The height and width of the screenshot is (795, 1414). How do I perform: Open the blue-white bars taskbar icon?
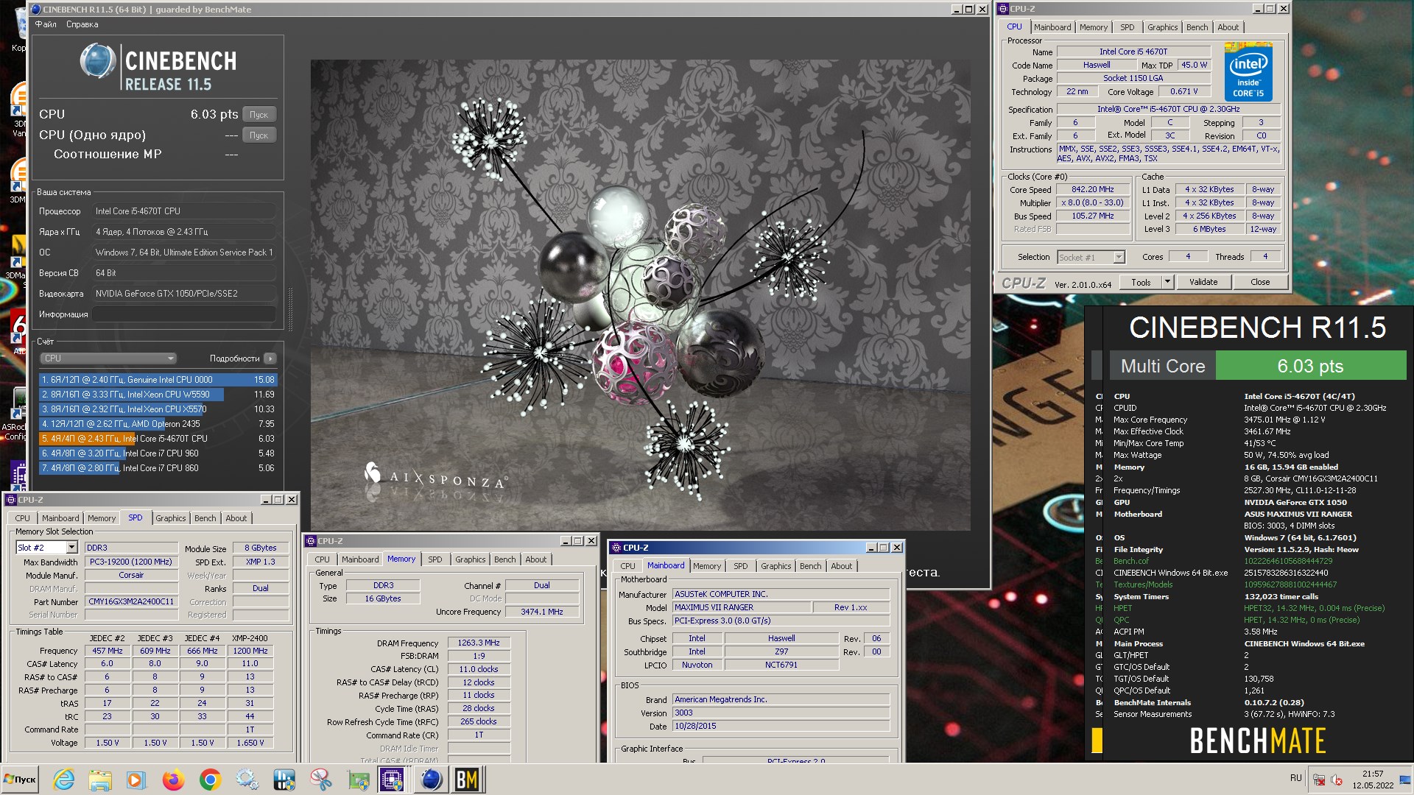pyautogui.click(x=284, y=779)
